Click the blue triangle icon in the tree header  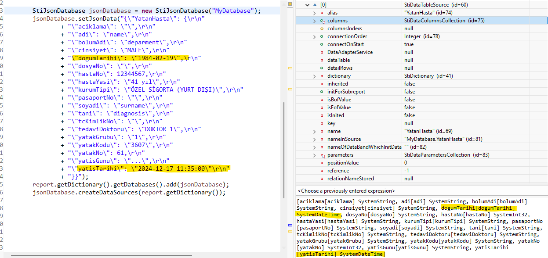click(315, 5)
